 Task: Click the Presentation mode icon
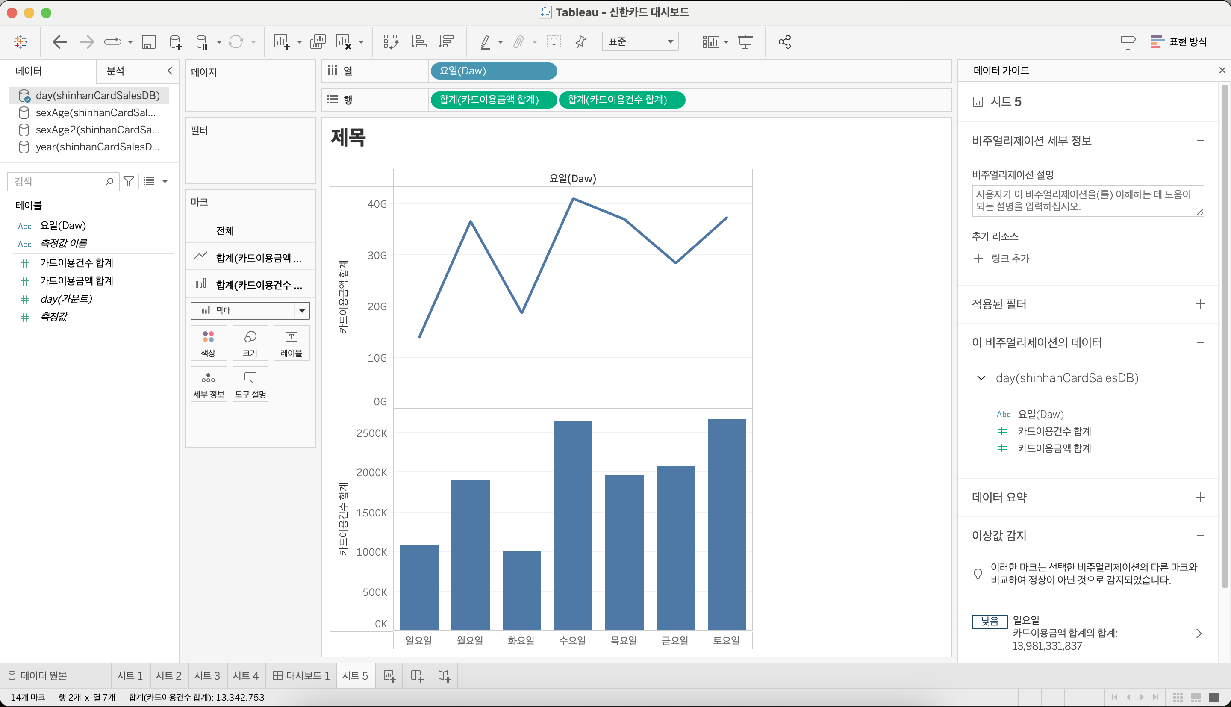click(745, 42)
